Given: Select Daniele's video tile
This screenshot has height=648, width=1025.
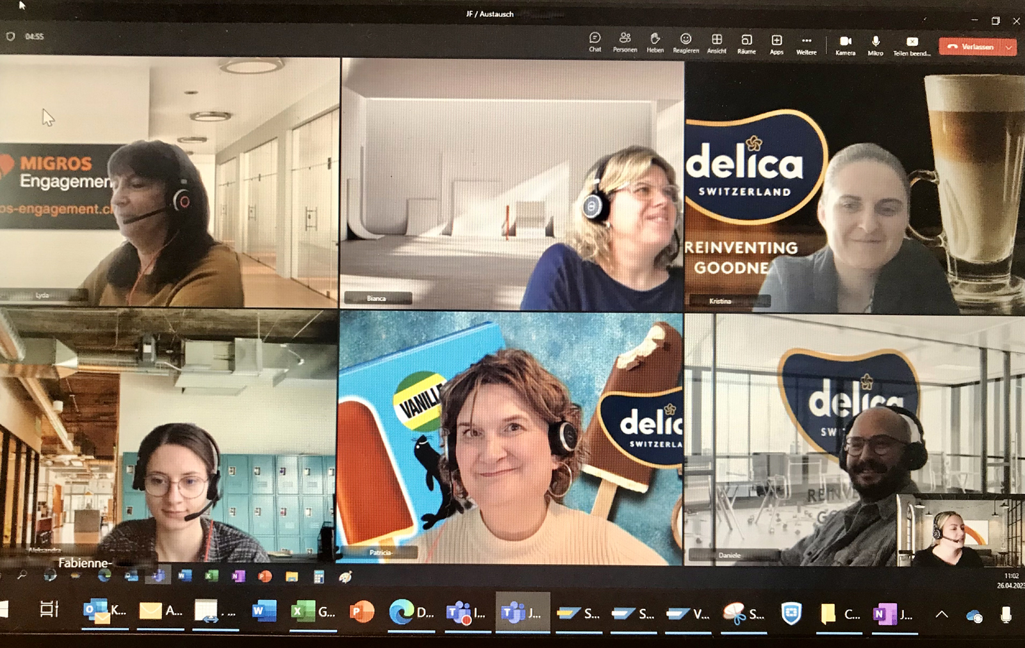Looking at the screenshot, I should point(855,441).
